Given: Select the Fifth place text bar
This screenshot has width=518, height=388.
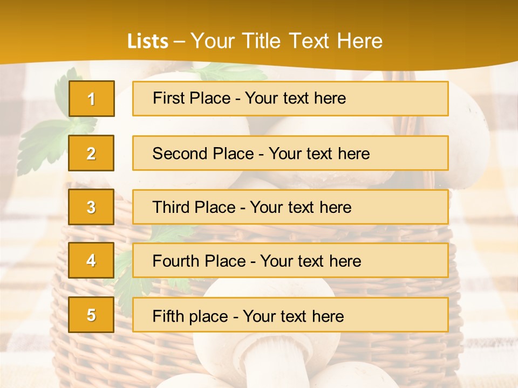Looking at the screenshot, I should coord(290,315).
